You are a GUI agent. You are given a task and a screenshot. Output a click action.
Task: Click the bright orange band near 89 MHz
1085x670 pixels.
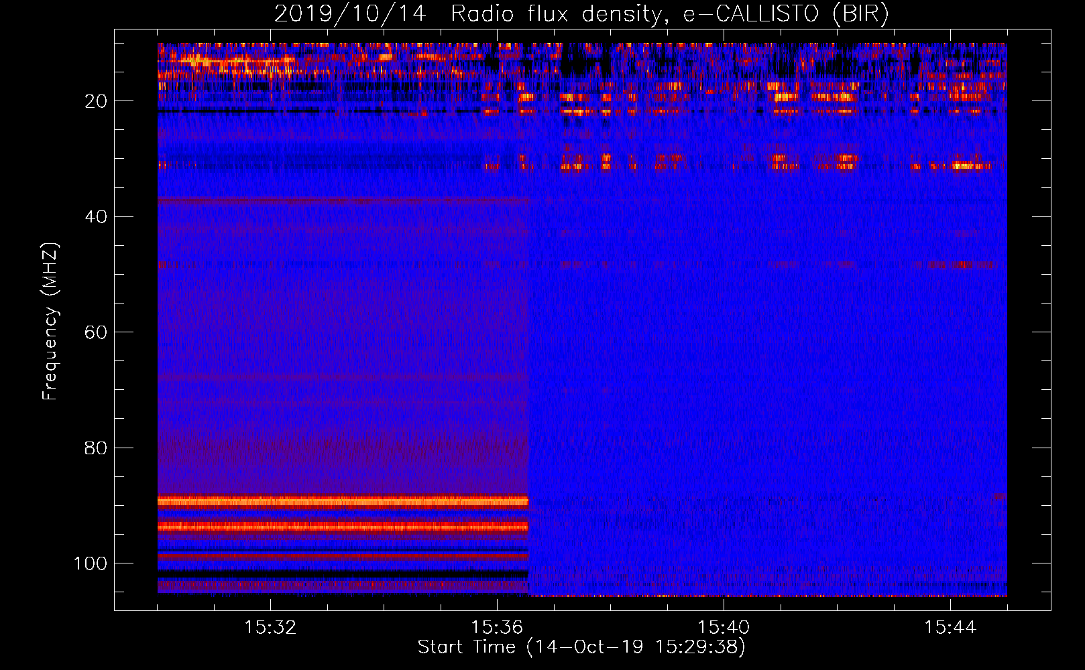coord(342,501)
